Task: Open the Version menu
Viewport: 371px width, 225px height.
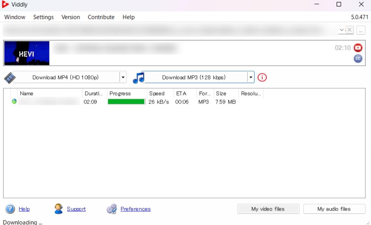Action: [71, 17]
